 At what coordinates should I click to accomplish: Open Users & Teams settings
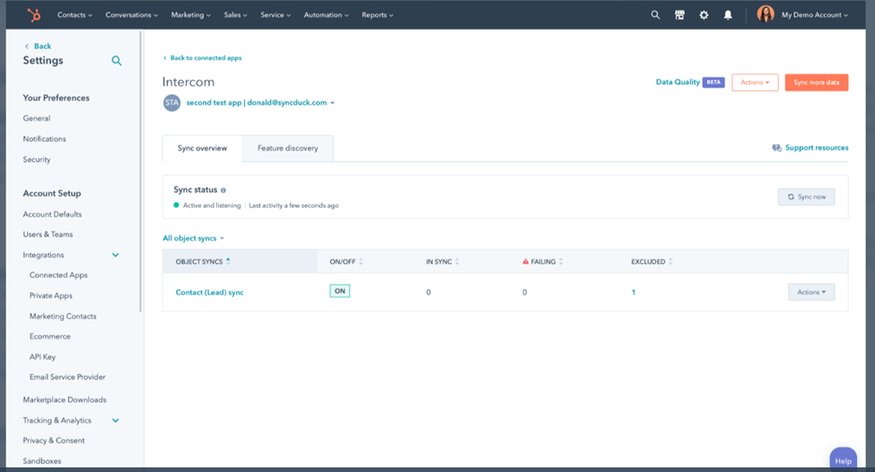[x=48, y=234]
